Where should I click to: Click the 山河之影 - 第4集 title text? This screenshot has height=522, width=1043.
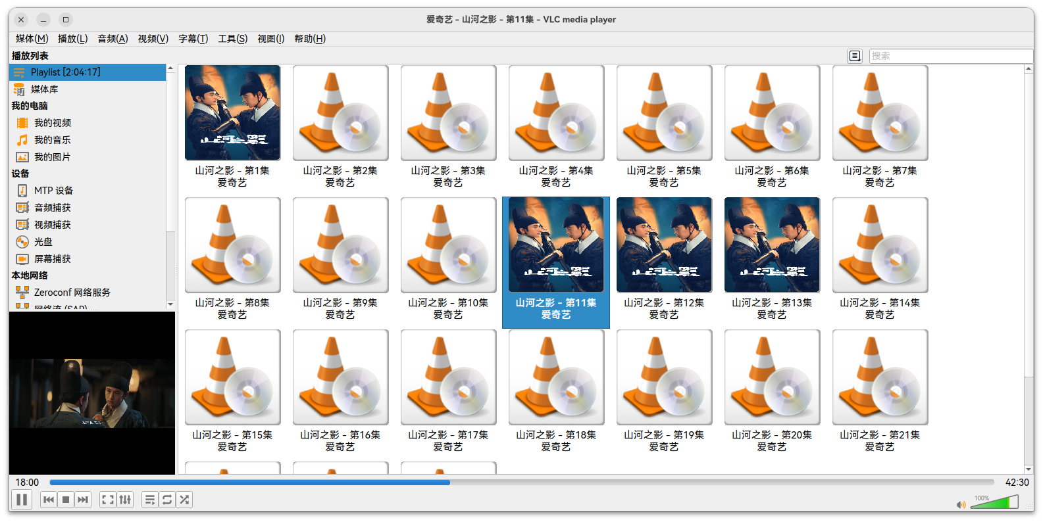(556, 171)
